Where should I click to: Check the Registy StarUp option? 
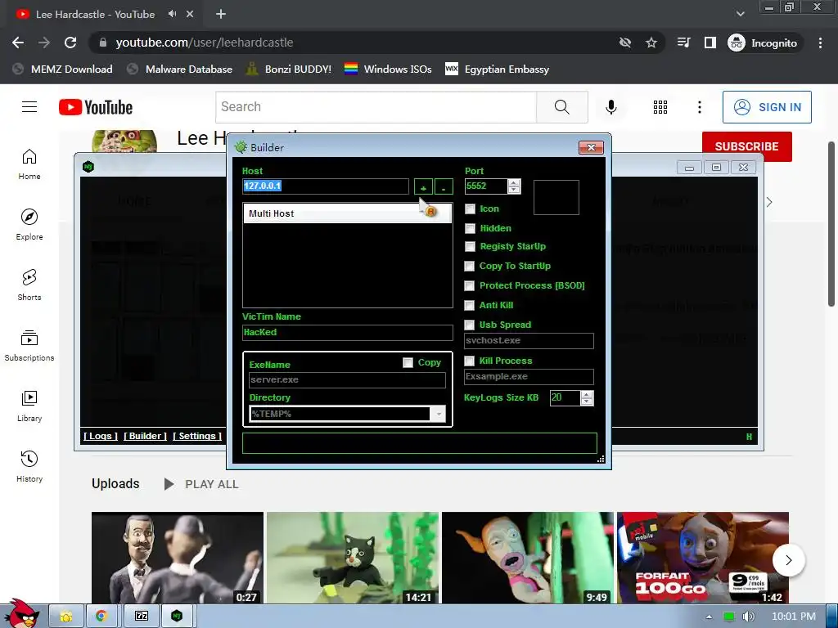tap(470, 247)
